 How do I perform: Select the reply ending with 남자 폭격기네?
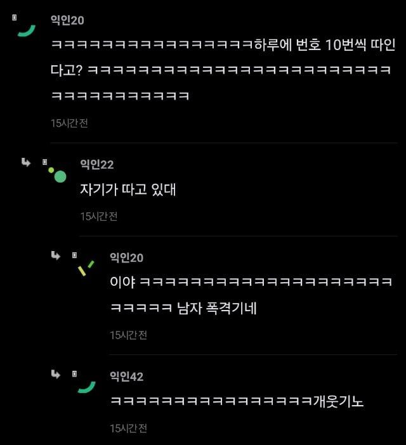251,295
